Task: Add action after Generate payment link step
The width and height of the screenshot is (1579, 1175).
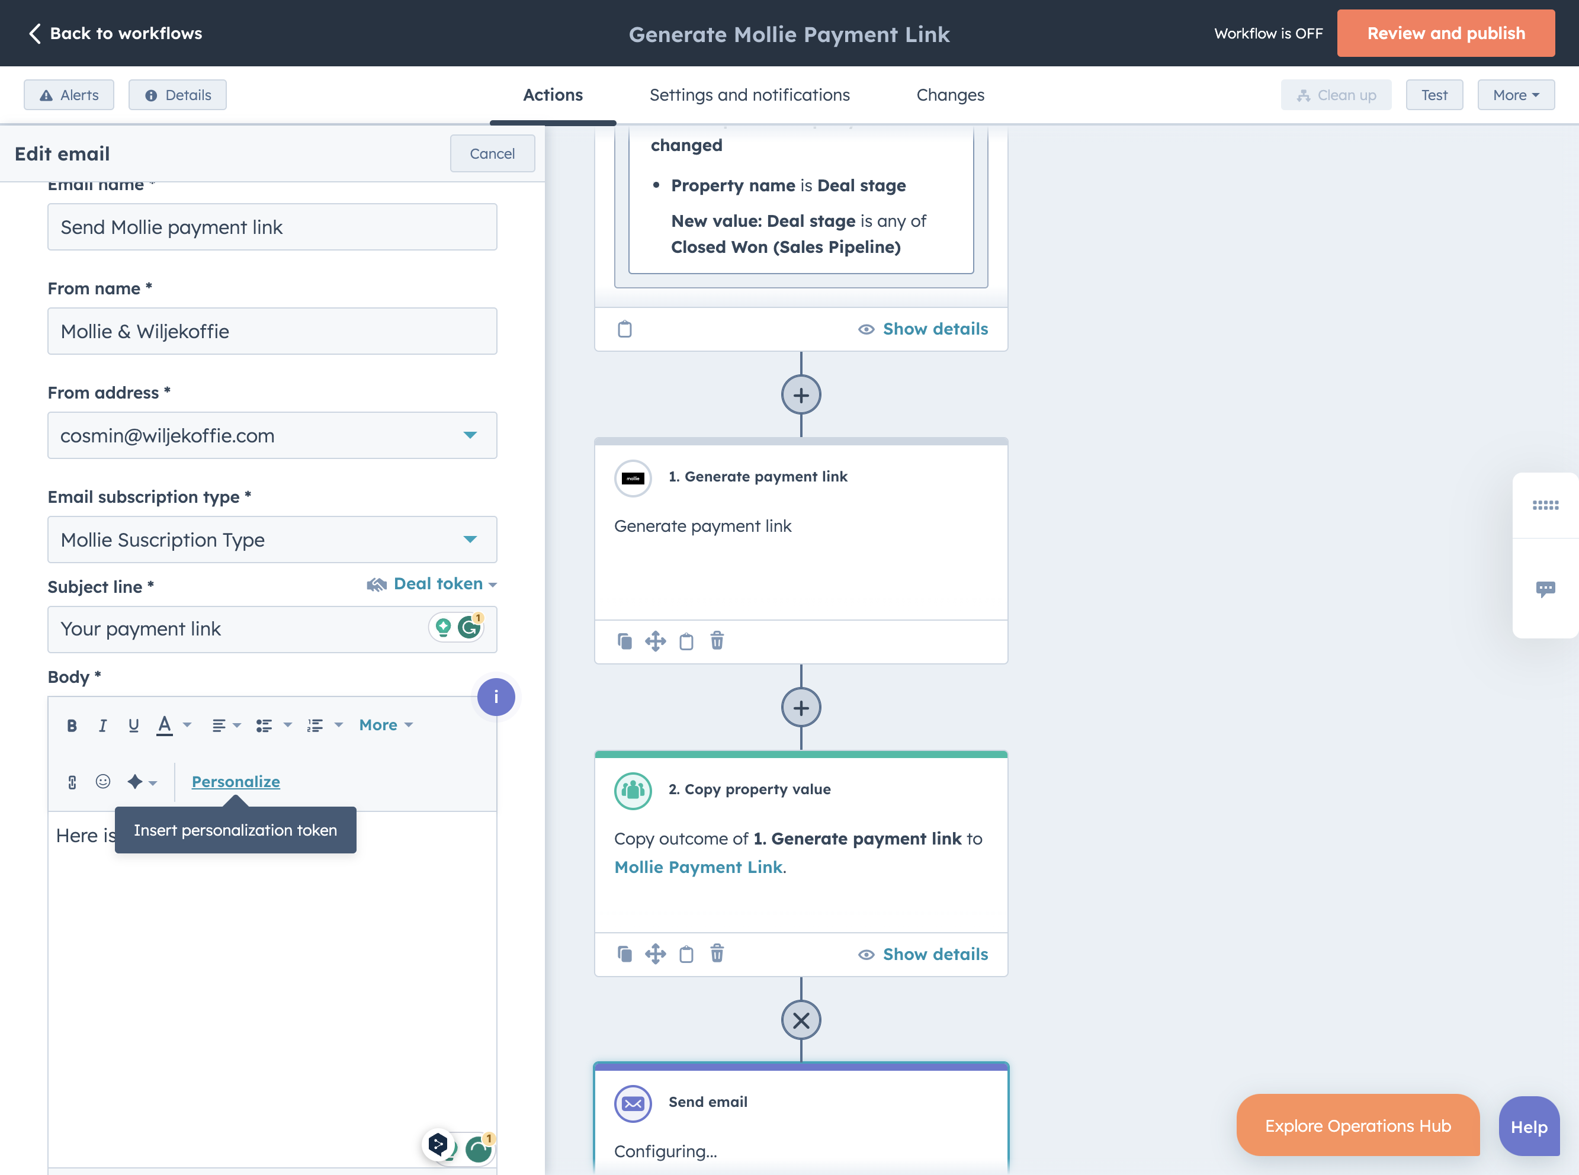Action: point(801,708)
